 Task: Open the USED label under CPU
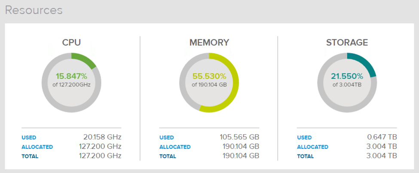pos(29,138)
